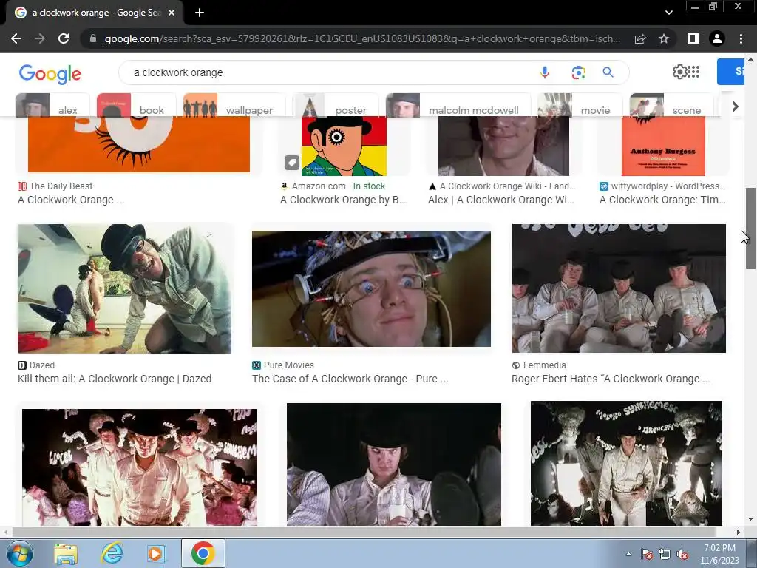Open The Daily Beast orange eye image
757x568 pixels.
point(139,144)
